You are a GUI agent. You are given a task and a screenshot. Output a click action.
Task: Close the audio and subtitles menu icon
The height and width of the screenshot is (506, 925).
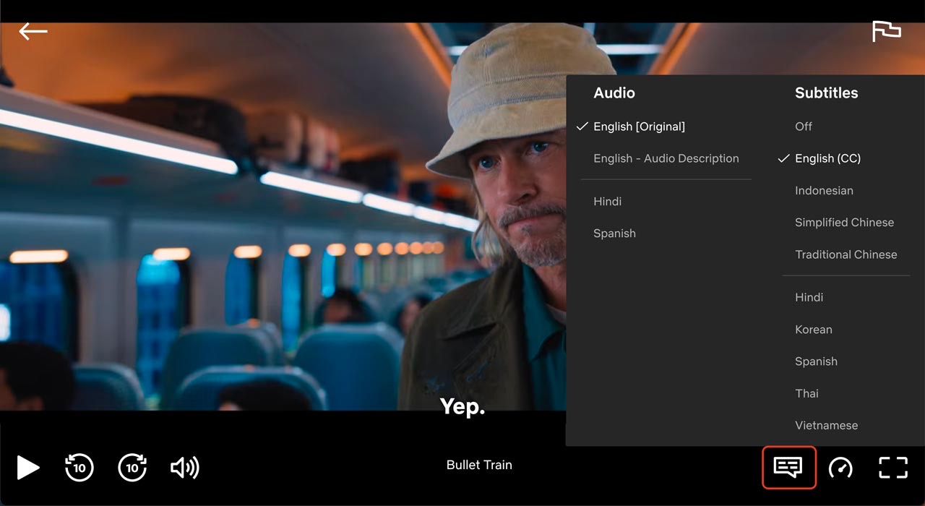click(x=788, y=468)
